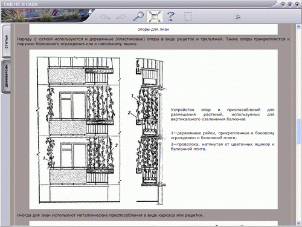
Task: Go back with the left arrow icon
Action: (105, 17)
